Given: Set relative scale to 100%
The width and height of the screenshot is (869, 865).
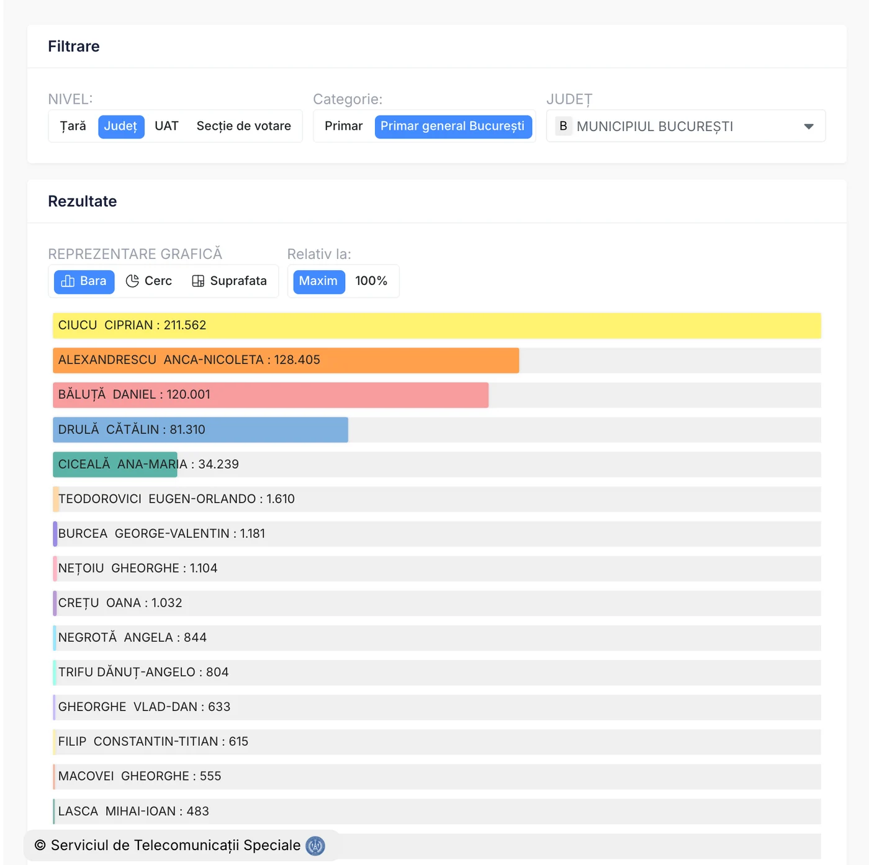Looking at the screenshot, I should [371, 281].
